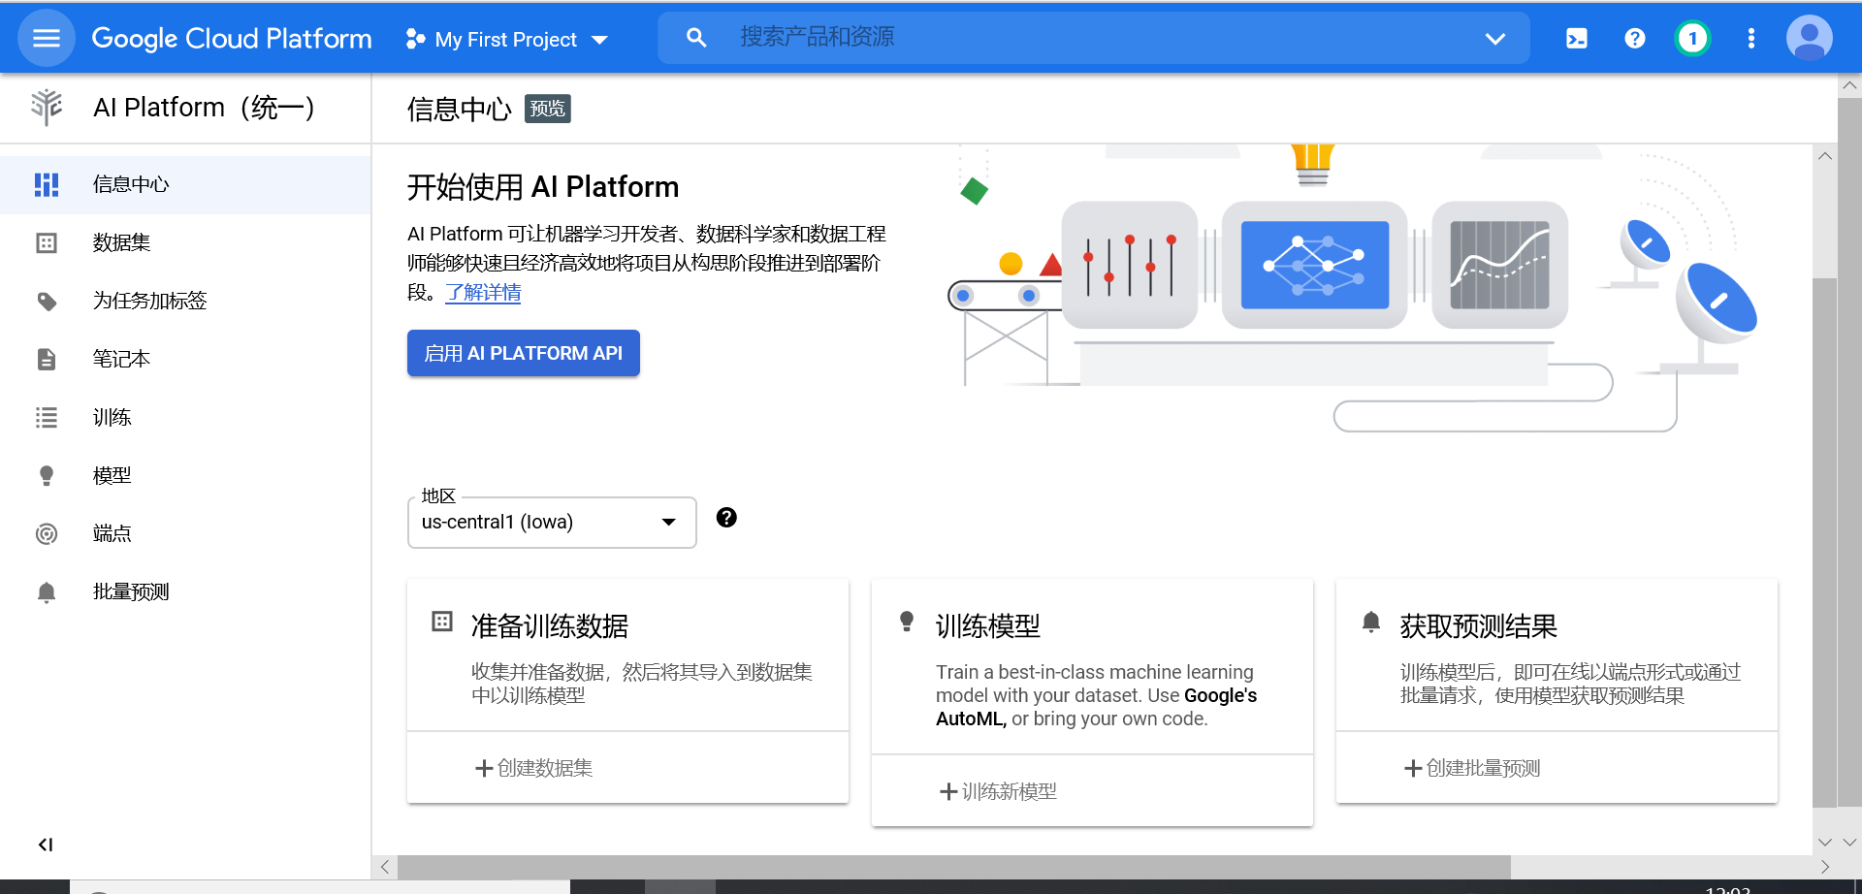Select 笔记本 in the sidebar
This screenshot has height=894, width=1862.
pos(185,359)
